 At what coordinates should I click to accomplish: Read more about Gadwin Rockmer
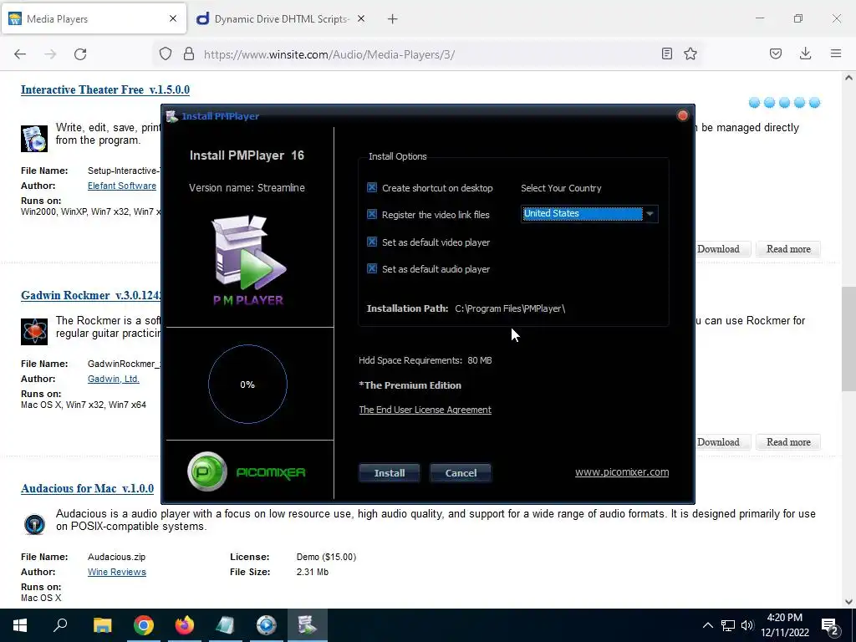point(788,442)
